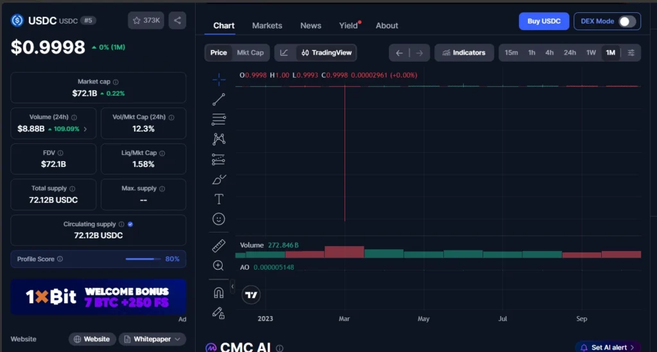This screenshot has height=352, width=657.
Task: Toggle the lock drawings pencil icon
Action: tap(218, 313)
